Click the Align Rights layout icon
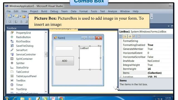Viewport: 178px width, 100px height. click(26, 22)
